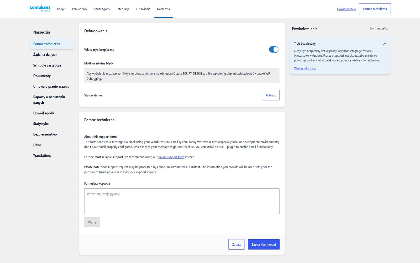
Task: Click the Complianz logo
Action: [x=40, y=9]
